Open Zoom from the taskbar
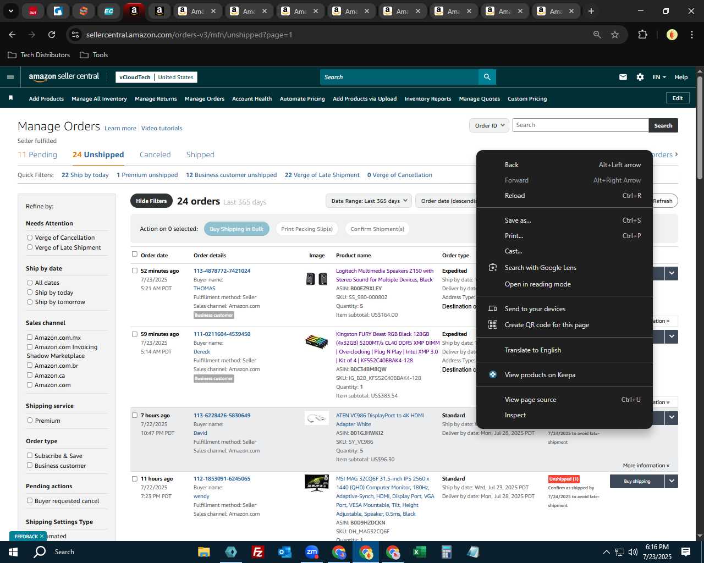The height and width of the screenshot is (563, 704). 312,552
